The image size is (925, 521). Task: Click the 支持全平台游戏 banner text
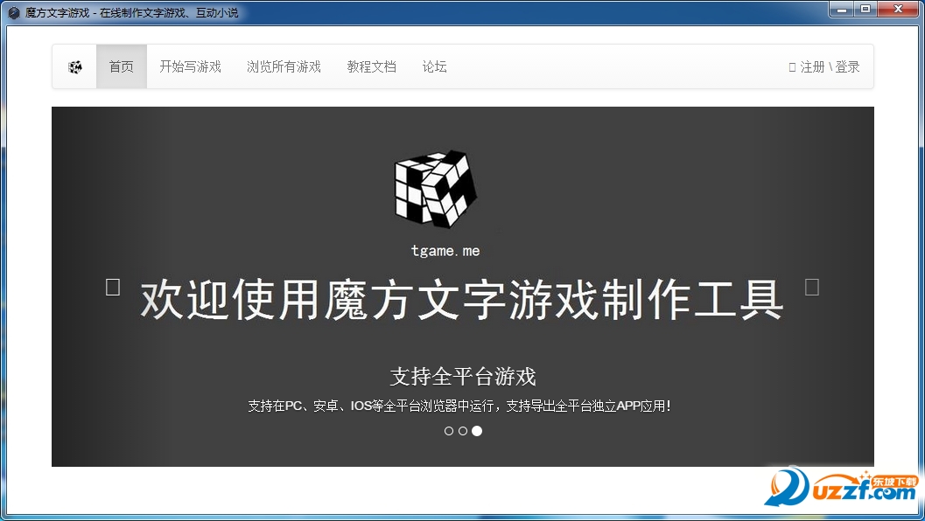463,376
